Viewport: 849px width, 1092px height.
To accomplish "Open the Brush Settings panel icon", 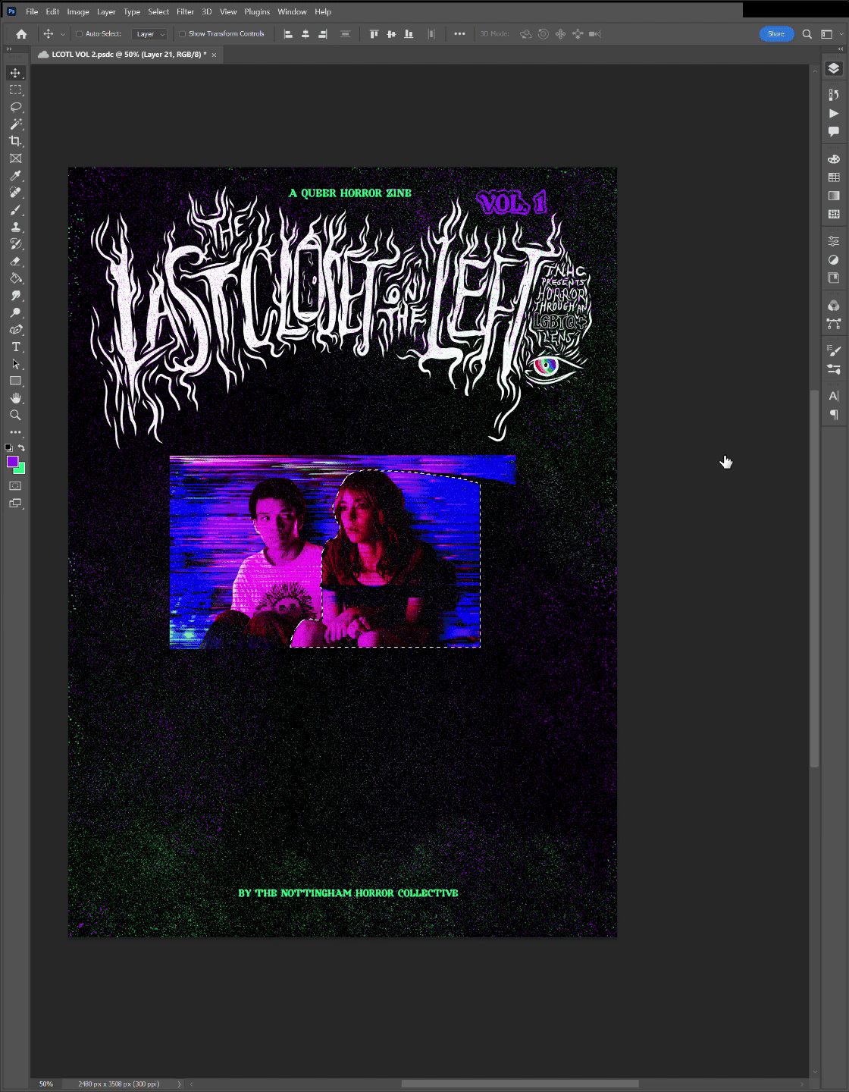I will click(834, 369).
